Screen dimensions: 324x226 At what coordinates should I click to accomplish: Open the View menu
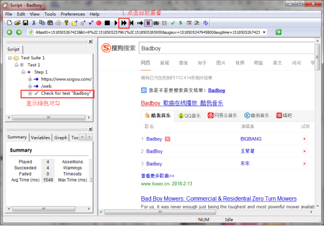pyautogui.click(x=35, y=14)
